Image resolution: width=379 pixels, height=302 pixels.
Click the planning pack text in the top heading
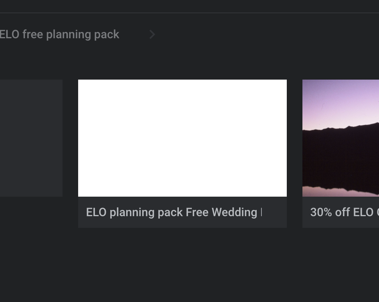point(82,35)
